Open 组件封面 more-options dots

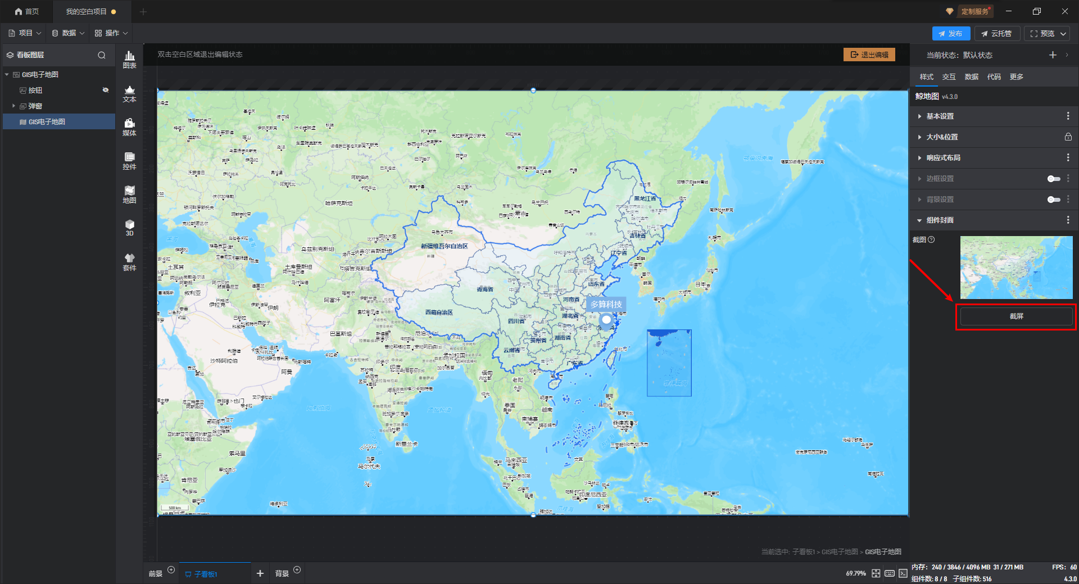tap(1068, 220)
